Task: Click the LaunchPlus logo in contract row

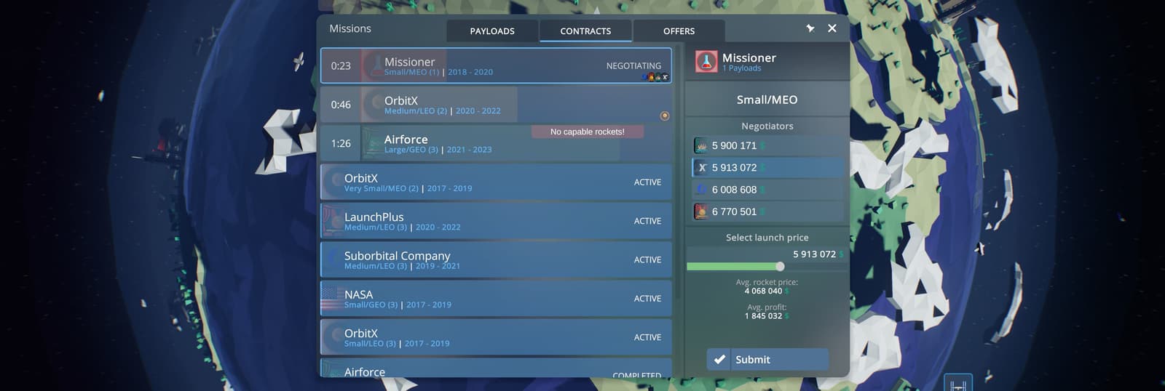Action: coord(332,221)
